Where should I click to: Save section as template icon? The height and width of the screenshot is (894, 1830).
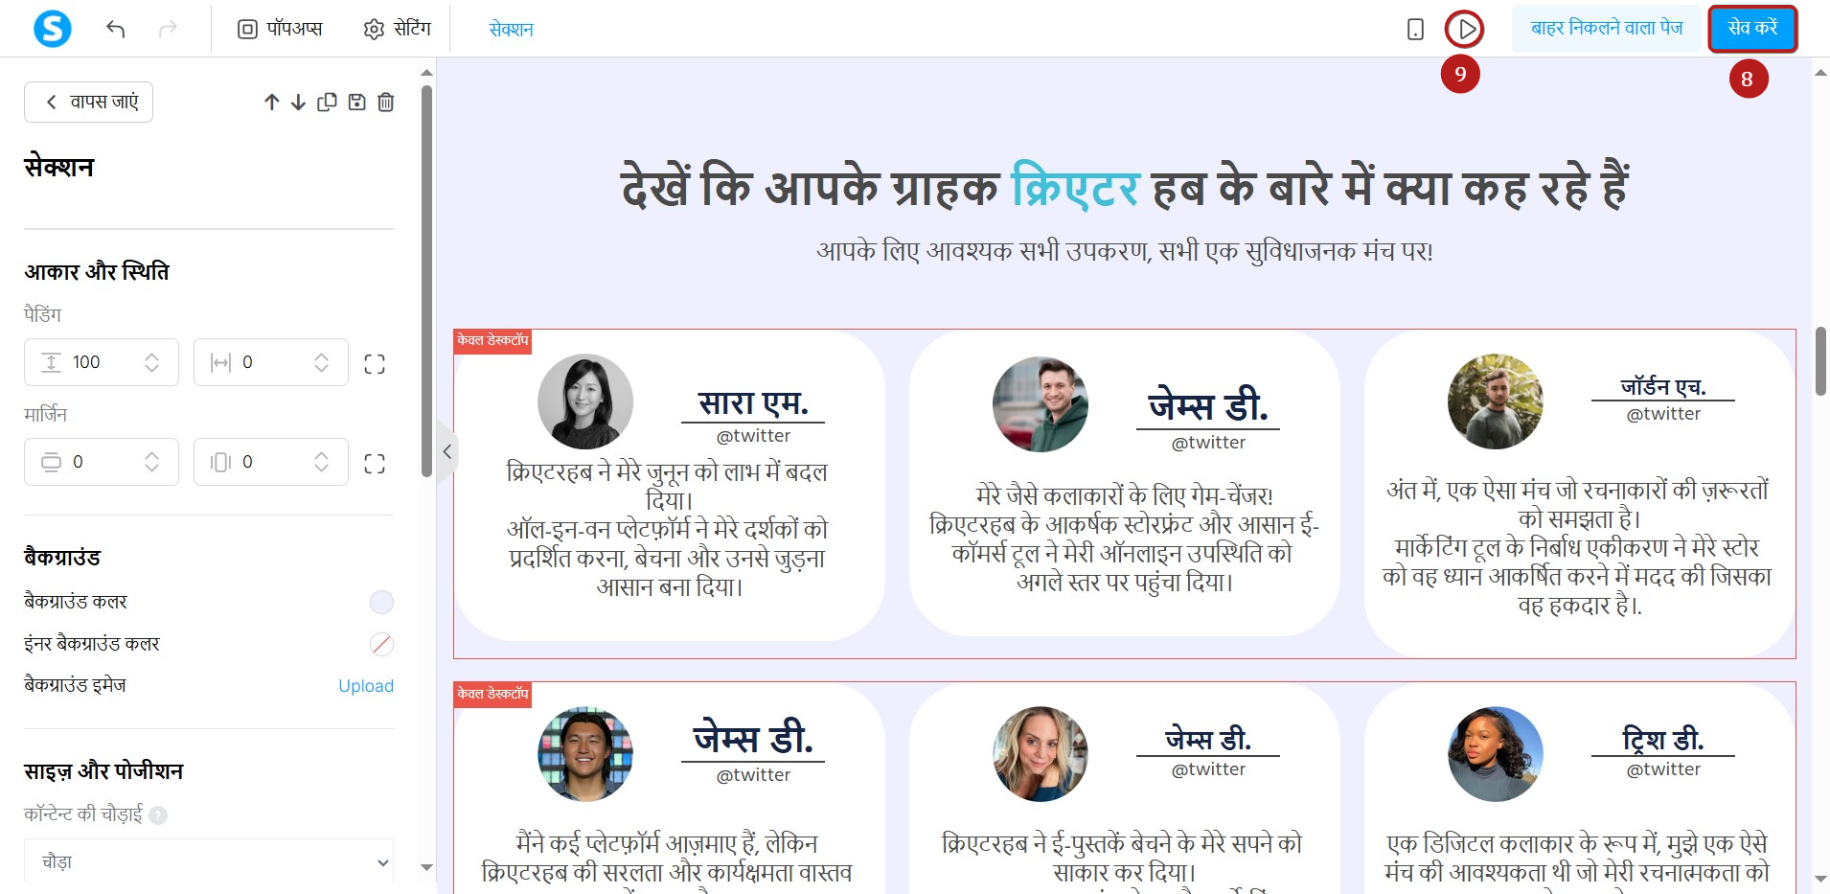pyautogui.click(x=356, y=102)
